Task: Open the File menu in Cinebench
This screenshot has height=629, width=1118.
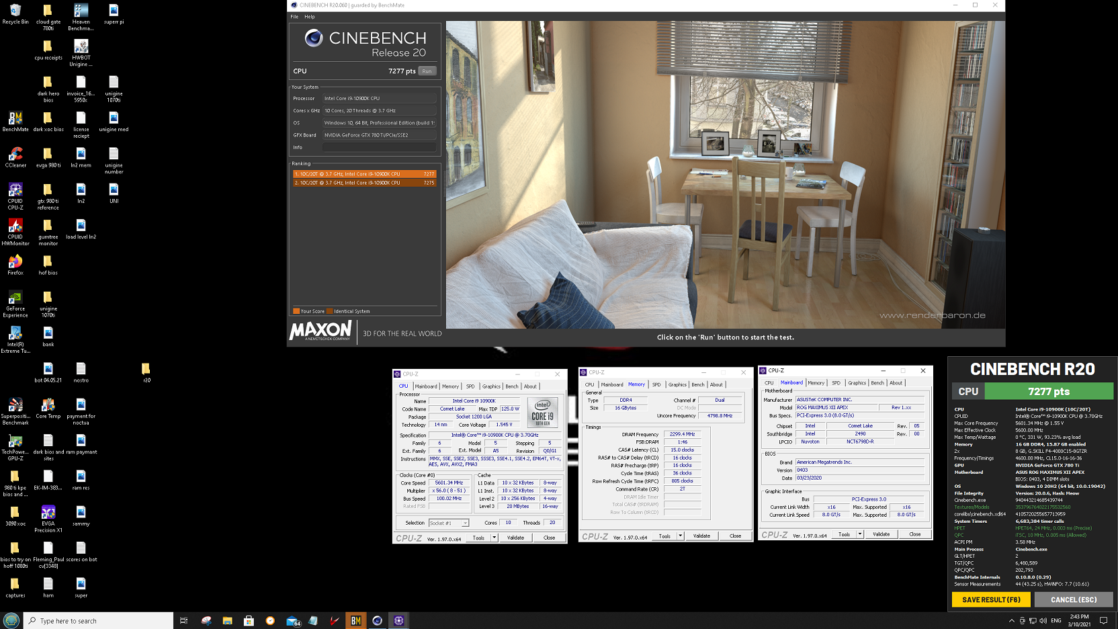Action: click(x=294, y=17)
